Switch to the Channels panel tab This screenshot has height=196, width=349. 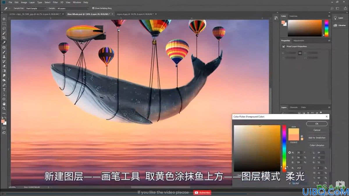(x=294, y=107)
